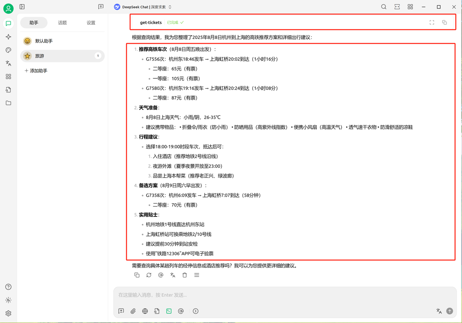Screen dimensions: 462x323
Task: Click the 旅游 unread count badge
Action: 98,56
